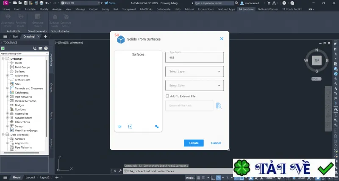The height and width of the screenshot is (181, 339).
Task: Open the Select Layer dropdown
Action: (195, 71)
